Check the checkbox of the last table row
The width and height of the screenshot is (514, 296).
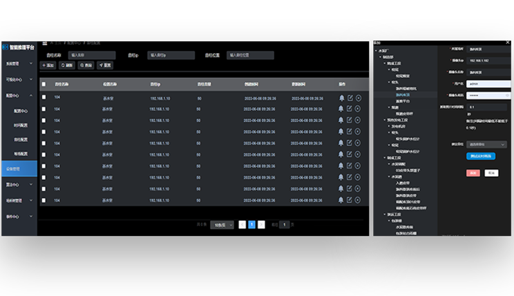coord(44,199)
